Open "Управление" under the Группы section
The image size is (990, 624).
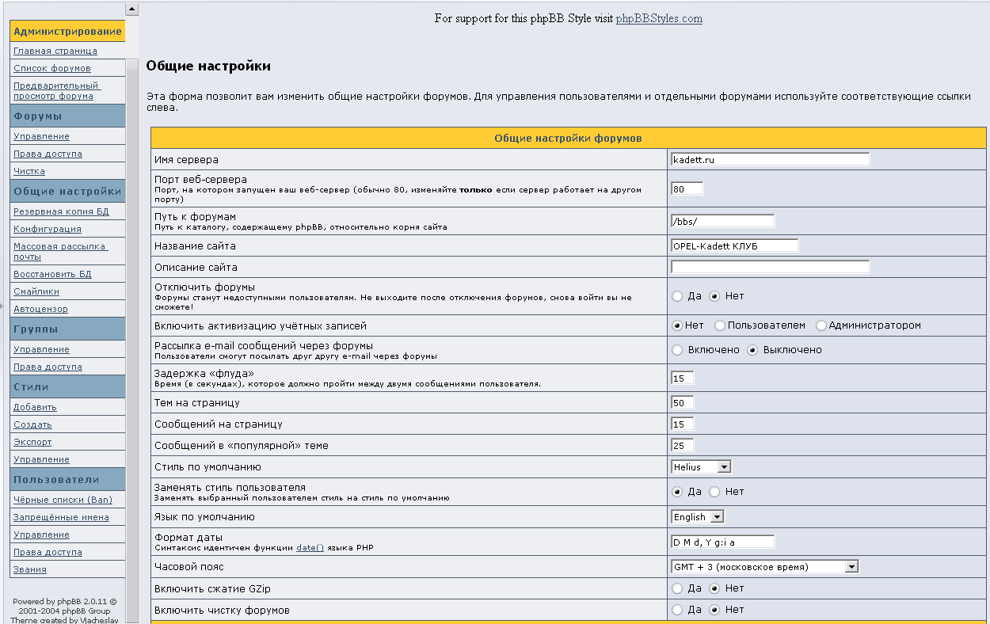pyautogui.click(x=41, y=349)
